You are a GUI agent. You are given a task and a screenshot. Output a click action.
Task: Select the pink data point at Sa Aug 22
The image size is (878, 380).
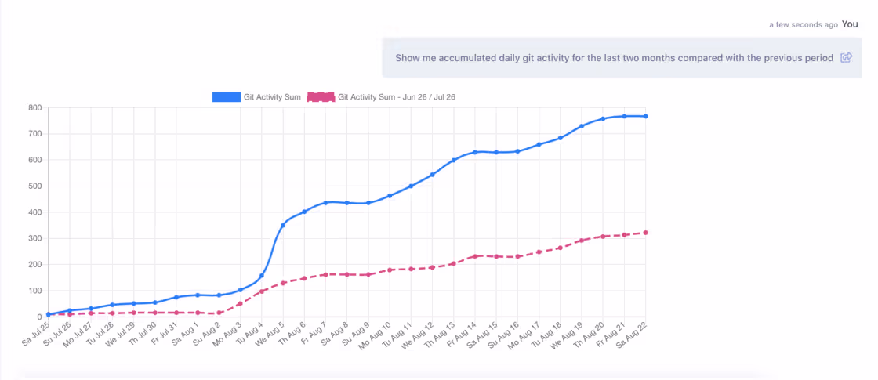[x=646, y=232]
